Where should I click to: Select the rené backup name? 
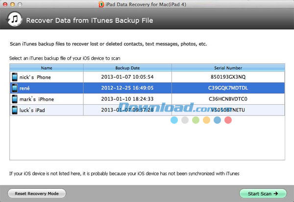pos(24,88)
